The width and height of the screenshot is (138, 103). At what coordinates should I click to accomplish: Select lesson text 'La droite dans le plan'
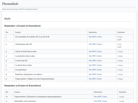pyautogui.click(x=24, y=65)
